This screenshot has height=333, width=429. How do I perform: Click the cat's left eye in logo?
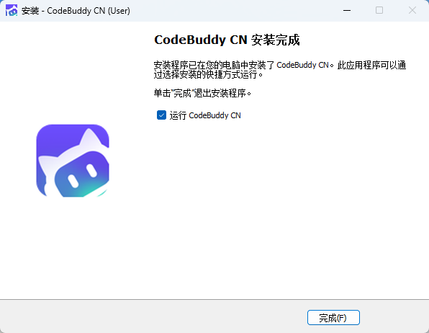point(73,181)
